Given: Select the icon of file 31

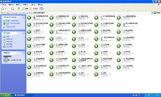Looking at the screenshot, I should (30, 60).
